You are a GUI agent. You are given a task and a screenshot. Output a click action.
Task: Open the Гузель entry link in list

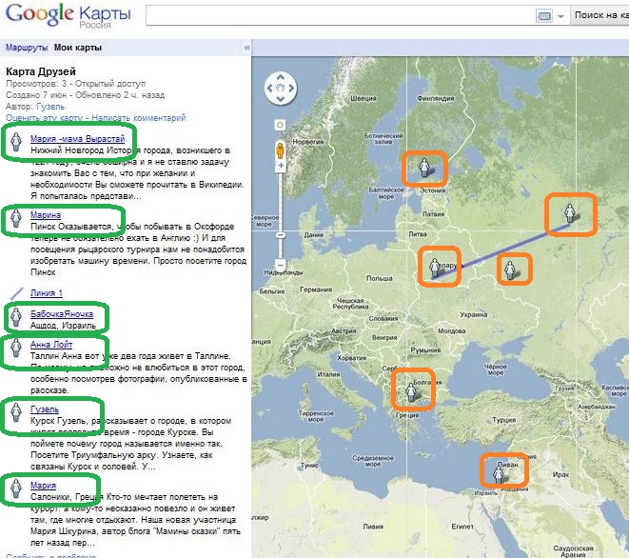tap(45, 409)
